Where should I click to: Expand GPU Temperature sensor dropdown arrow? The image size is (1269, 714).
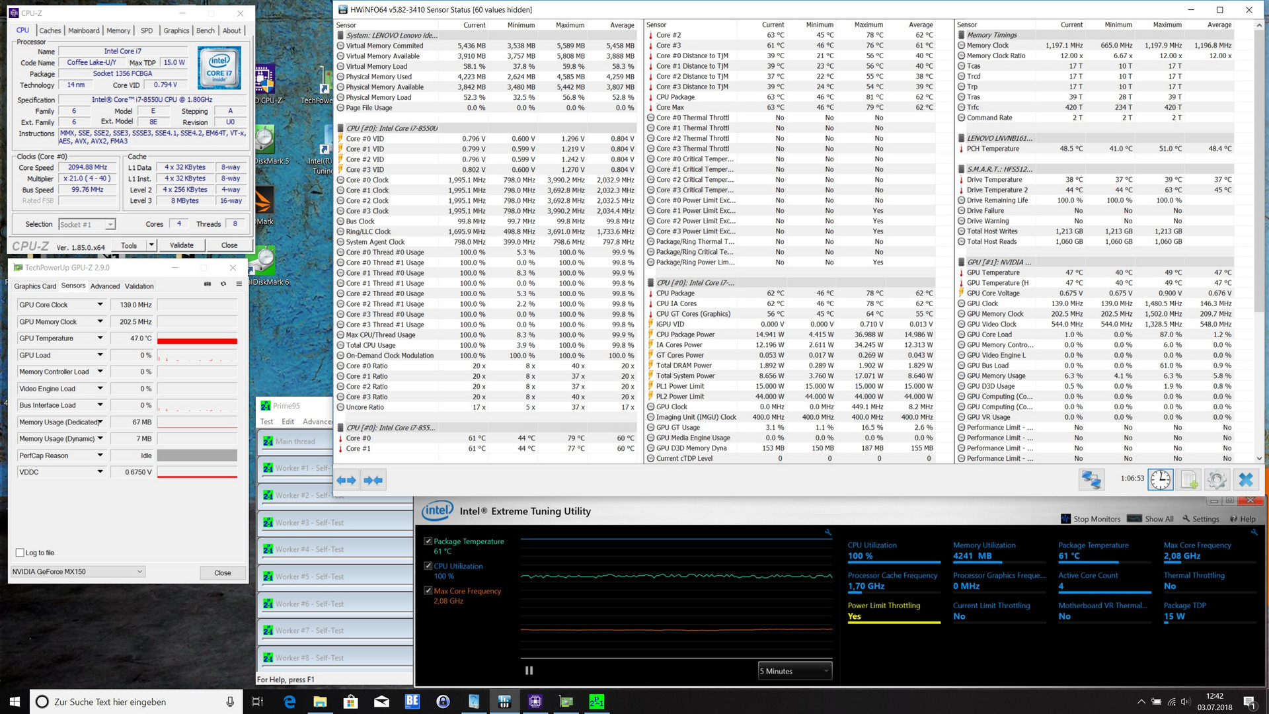[100, 338]
